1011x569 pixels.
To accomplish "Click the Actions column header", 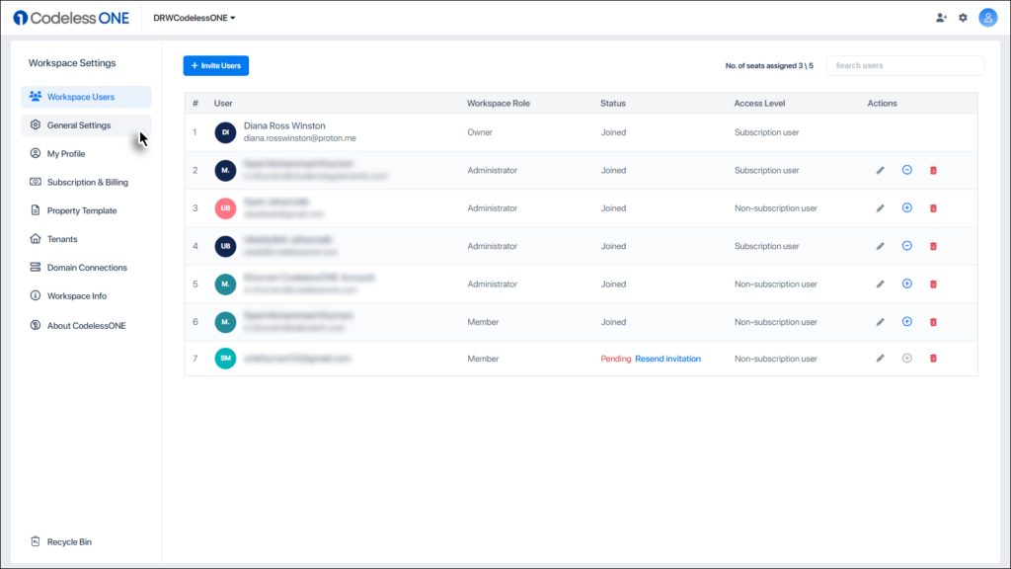I will [882, 103].
